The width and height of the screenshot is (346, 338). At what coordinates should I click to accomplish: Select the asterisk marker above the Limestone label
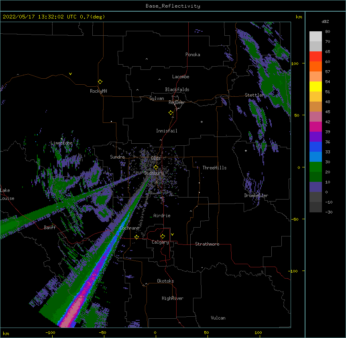pyautogui.click(x=61, y=139)
